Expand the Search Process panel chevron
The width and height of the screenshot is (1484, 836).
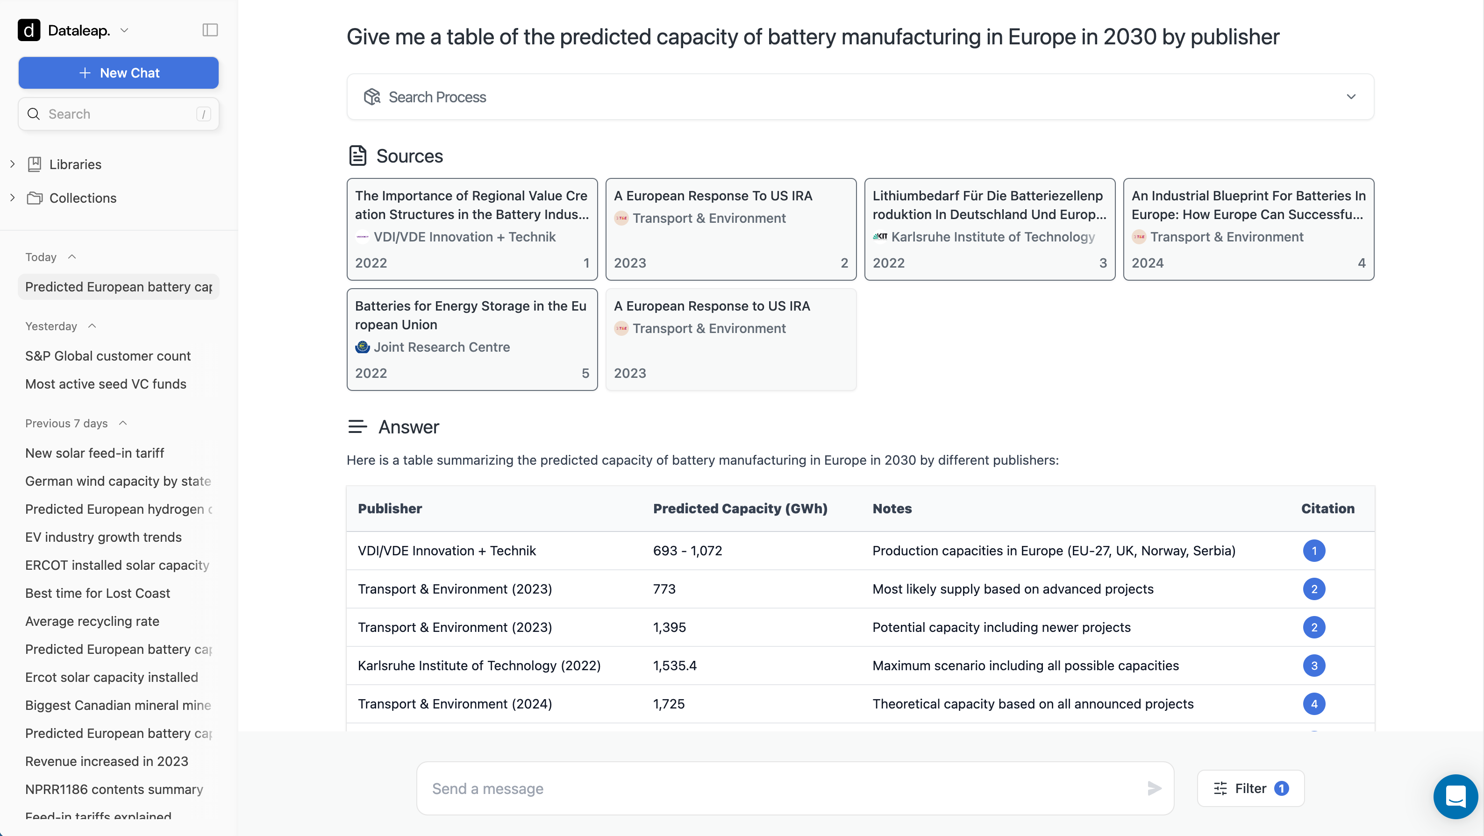[1351, 97]
